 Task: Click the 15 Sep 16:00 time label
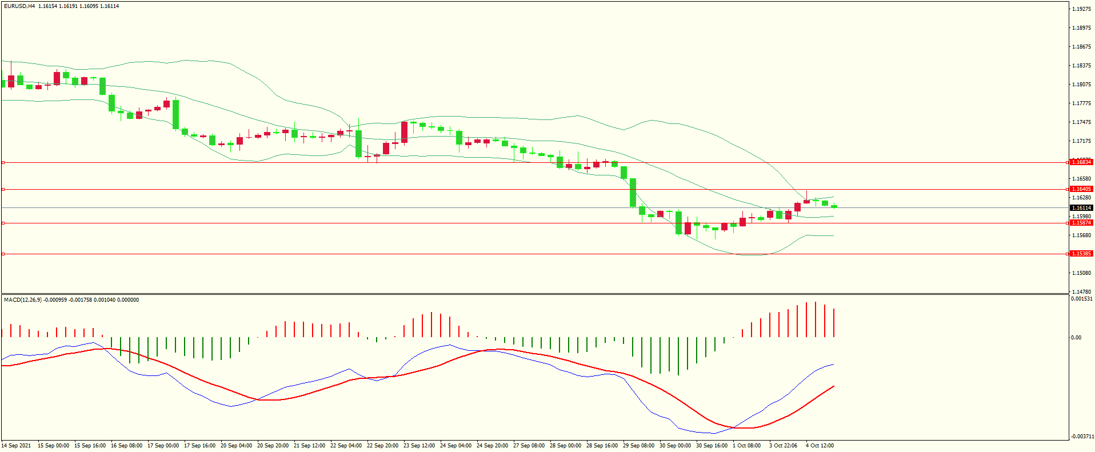coord(90,446)
